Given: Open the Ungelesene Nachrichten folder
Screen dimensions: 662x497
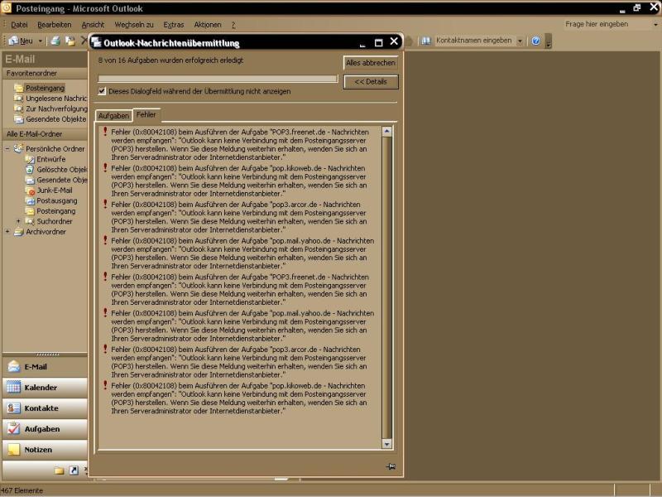Looking at the screenshot, I should coord(55,99).
